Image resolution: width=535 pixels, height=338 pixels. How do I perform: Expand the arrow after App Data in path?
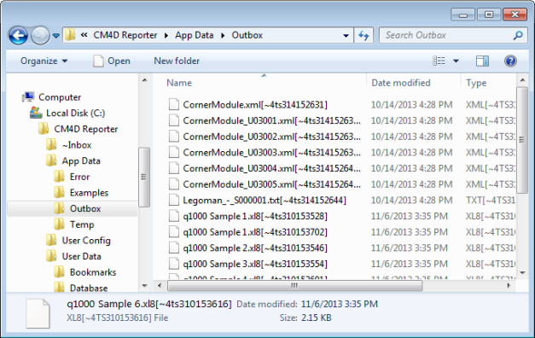223,36
